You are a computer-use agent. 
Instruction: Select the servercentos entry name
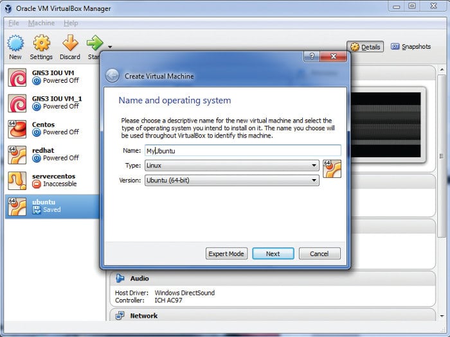click(53, 177)
